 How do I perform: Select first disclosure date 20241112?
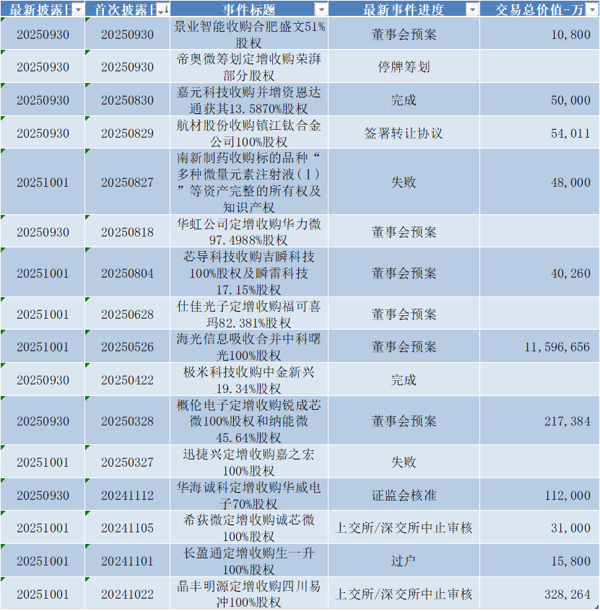point(127,495)
